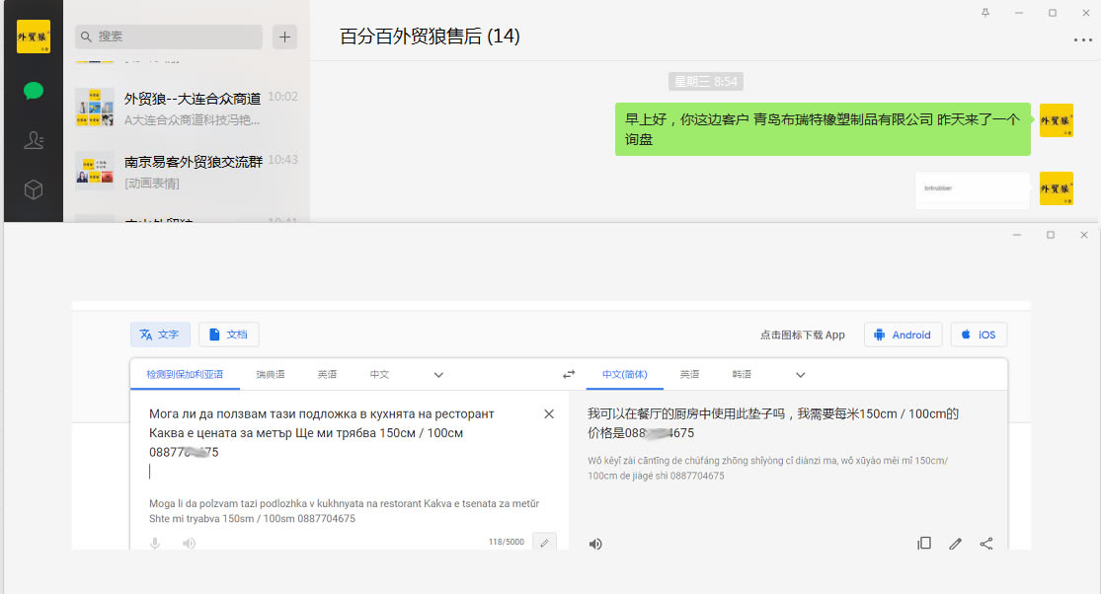This screenshot has height=594, width=1101.
Task: Copy the translation to clipboard
Action: [924, 543]
